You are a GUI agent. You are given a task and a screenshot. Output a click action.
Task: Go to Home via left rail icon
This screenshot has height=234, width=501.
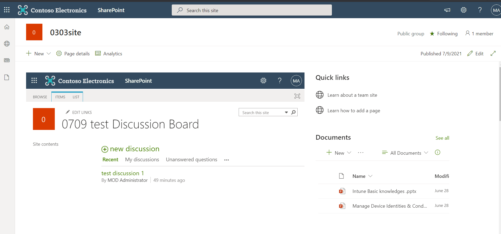(x=7, y=27)
